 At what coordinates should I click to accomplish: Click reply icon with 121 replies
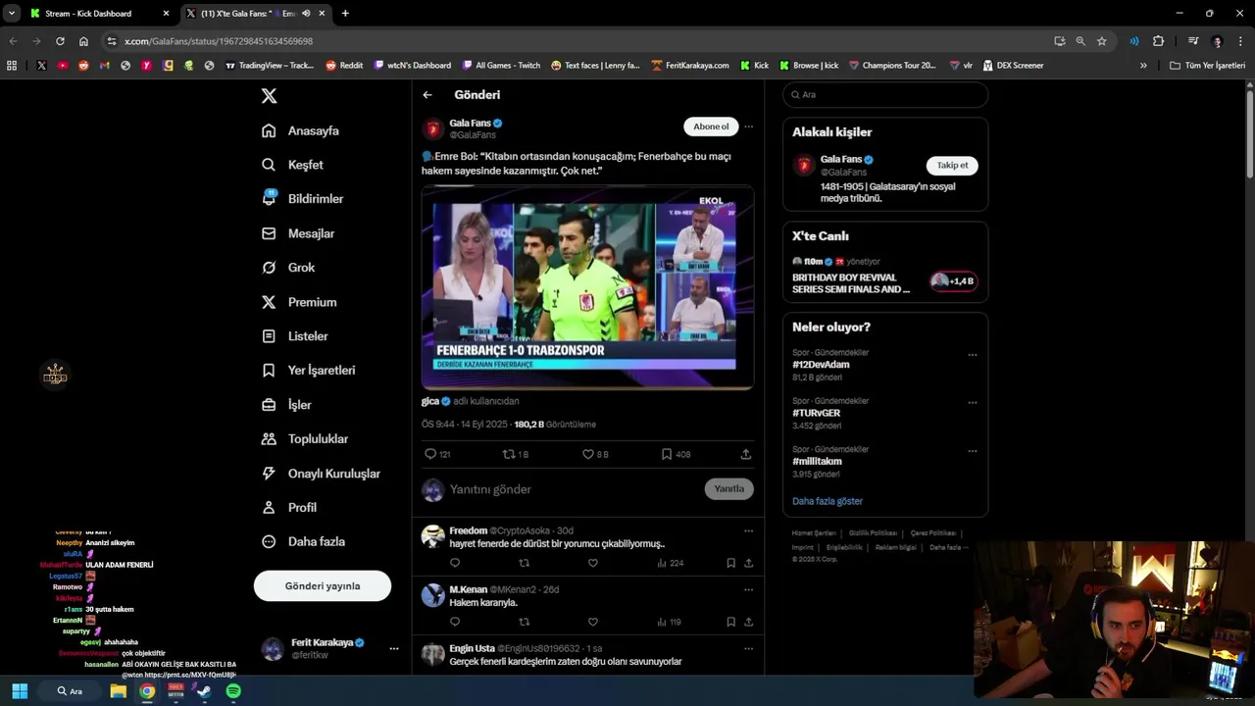(x=430, y=454)
